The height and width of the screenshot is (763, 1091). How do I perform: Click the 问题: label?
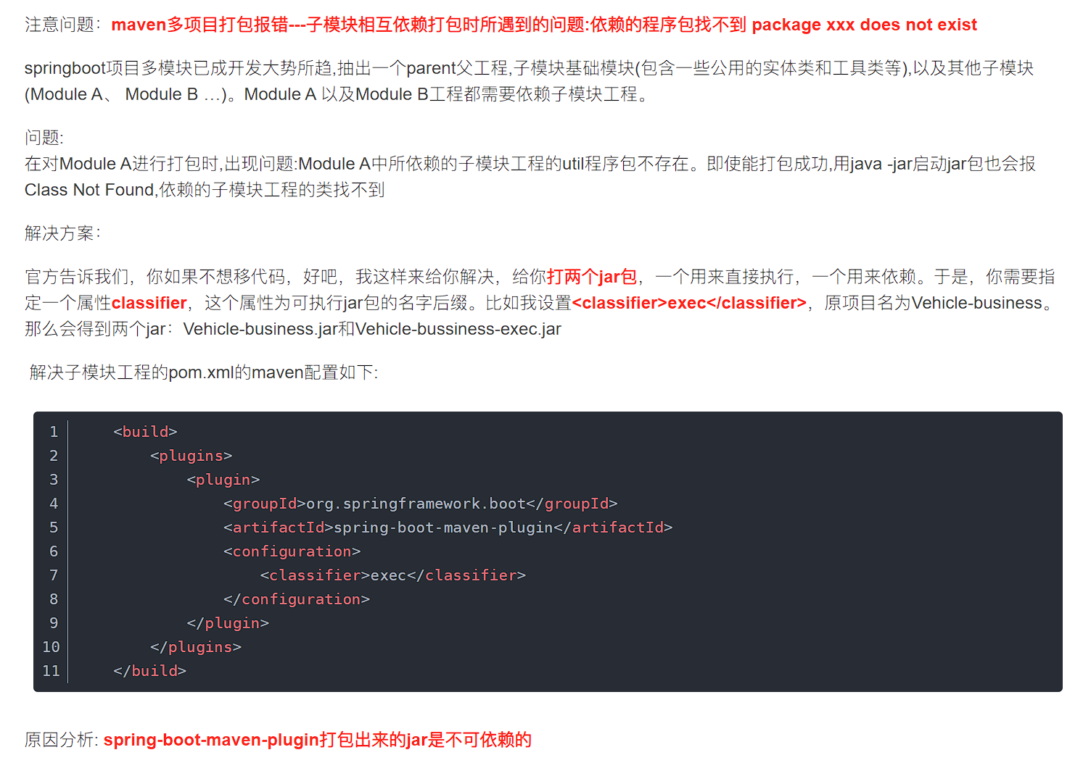point(44,138)
